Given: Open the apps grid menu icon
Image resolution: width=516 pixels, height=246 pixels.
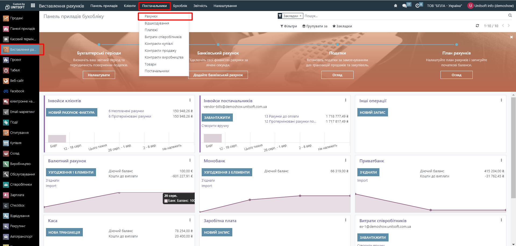Looking at the screenshot, I should coord(33,6).
